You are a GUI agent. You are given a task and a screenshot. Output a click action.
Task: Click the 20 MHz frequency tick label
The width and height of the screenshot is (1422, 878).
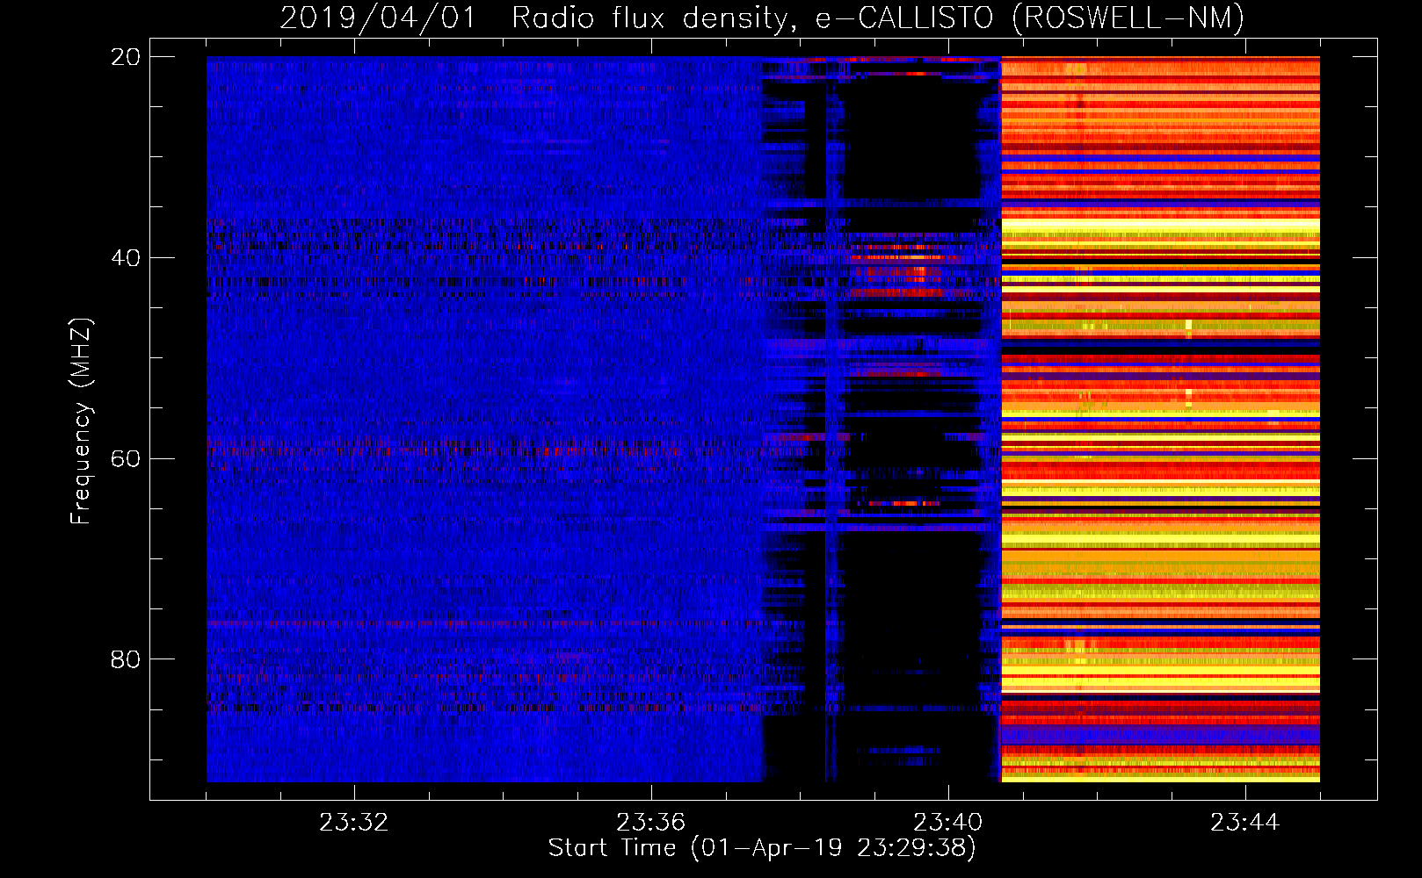coord(125,57)
